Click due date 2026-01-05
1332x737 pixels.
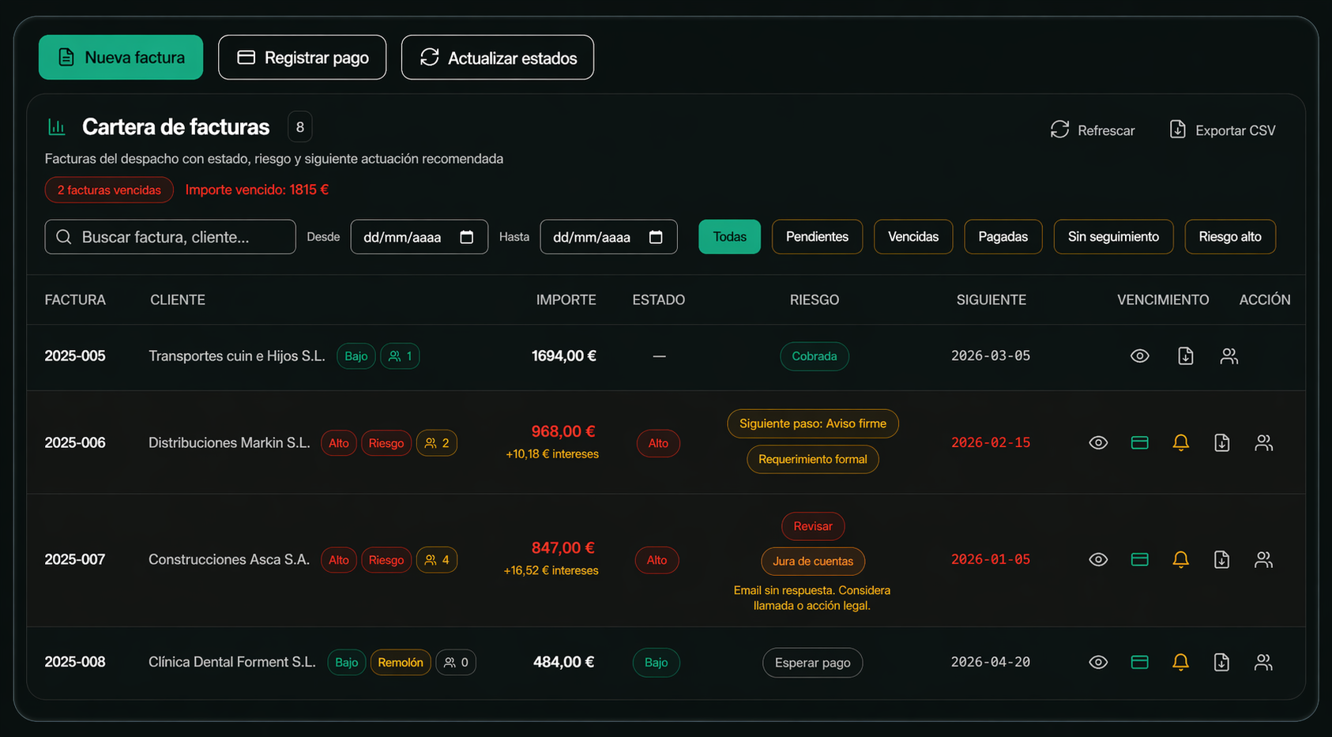[991, 560]
